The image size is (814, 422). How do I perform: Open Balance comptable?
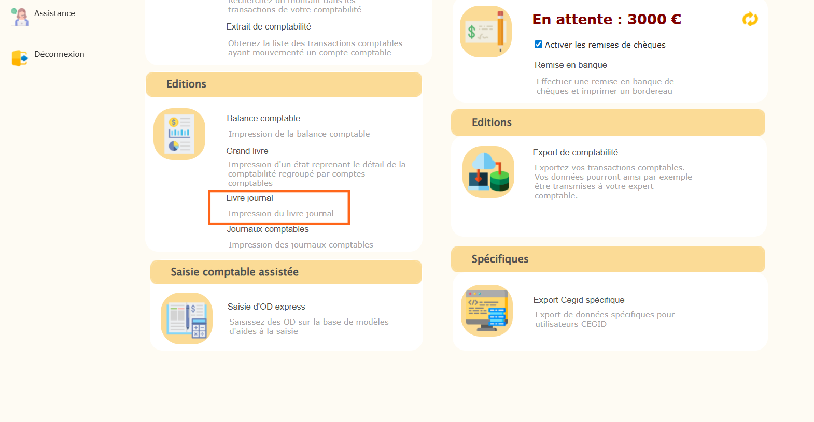point(263,119)
